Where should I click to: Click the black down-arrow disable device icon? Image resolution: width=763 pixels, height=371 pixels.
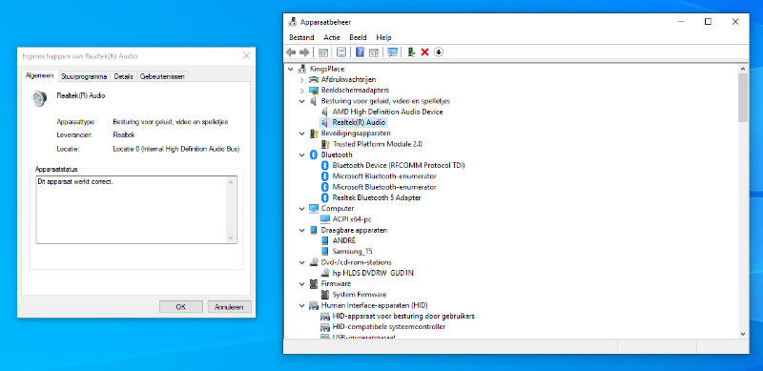click(x=439, y=52)
